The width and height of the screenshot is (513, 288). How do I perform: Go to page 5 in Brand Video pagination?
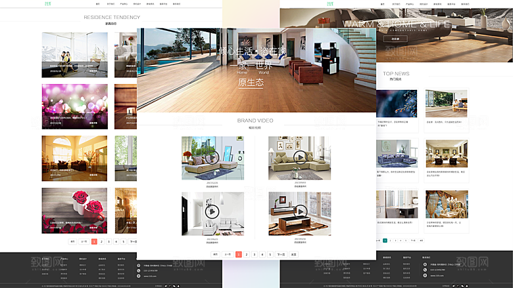[x=270, y=255]
